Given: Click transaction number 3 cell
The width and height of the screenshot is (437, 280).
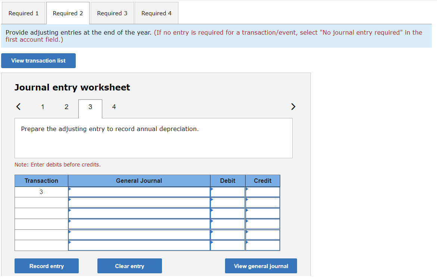Looking at the screenshot, I should click(x=41, y=192).
